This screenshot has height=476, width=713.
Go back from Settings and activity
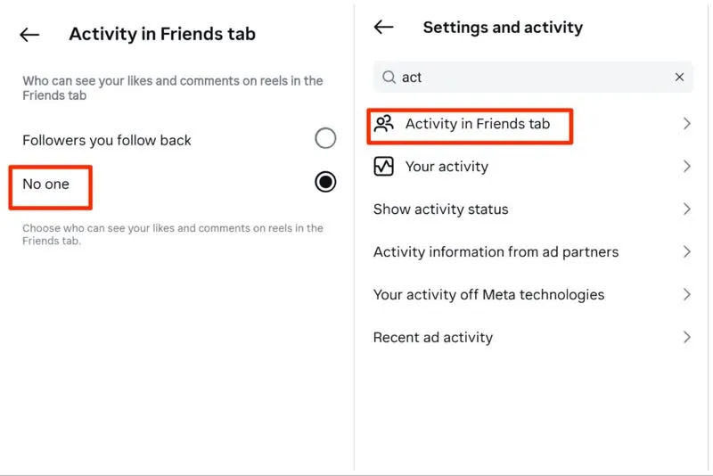tap(383, 28)
